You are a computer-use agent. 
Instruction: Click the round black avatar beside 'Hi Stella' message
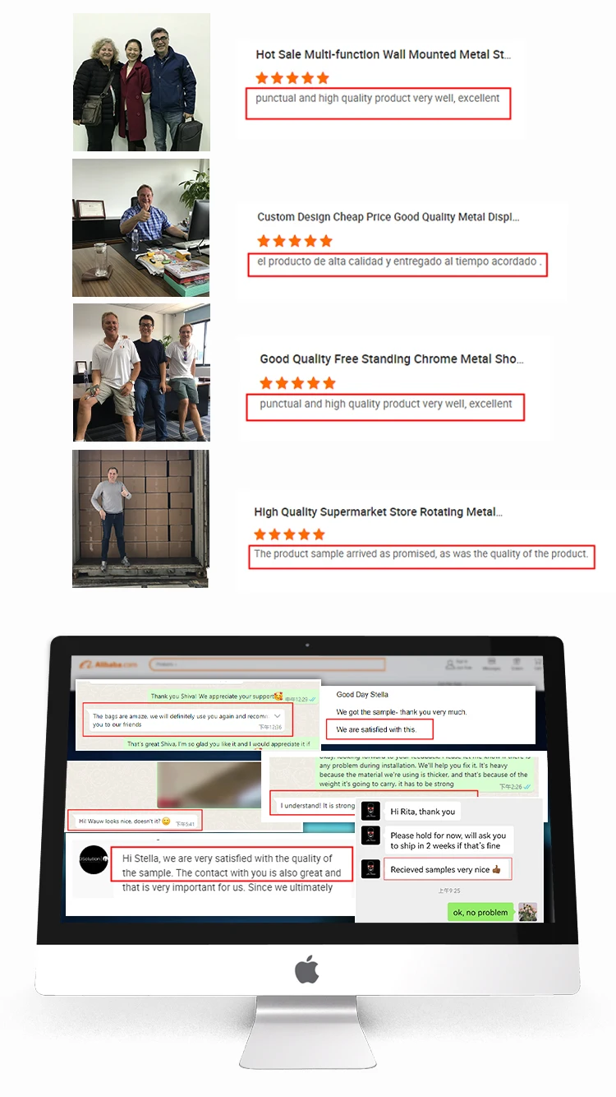94,859
